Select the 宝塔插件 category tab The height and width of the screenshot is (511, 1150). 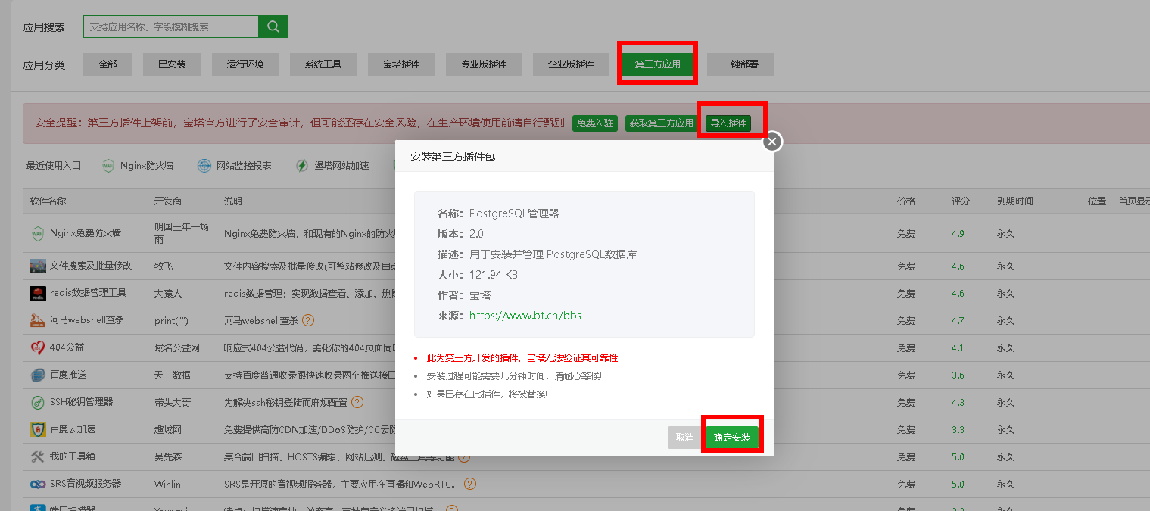point(401,64)
